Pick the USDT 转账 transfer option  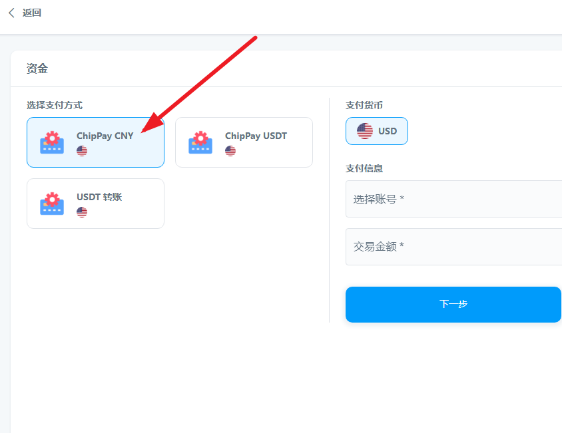pos(99,197)
